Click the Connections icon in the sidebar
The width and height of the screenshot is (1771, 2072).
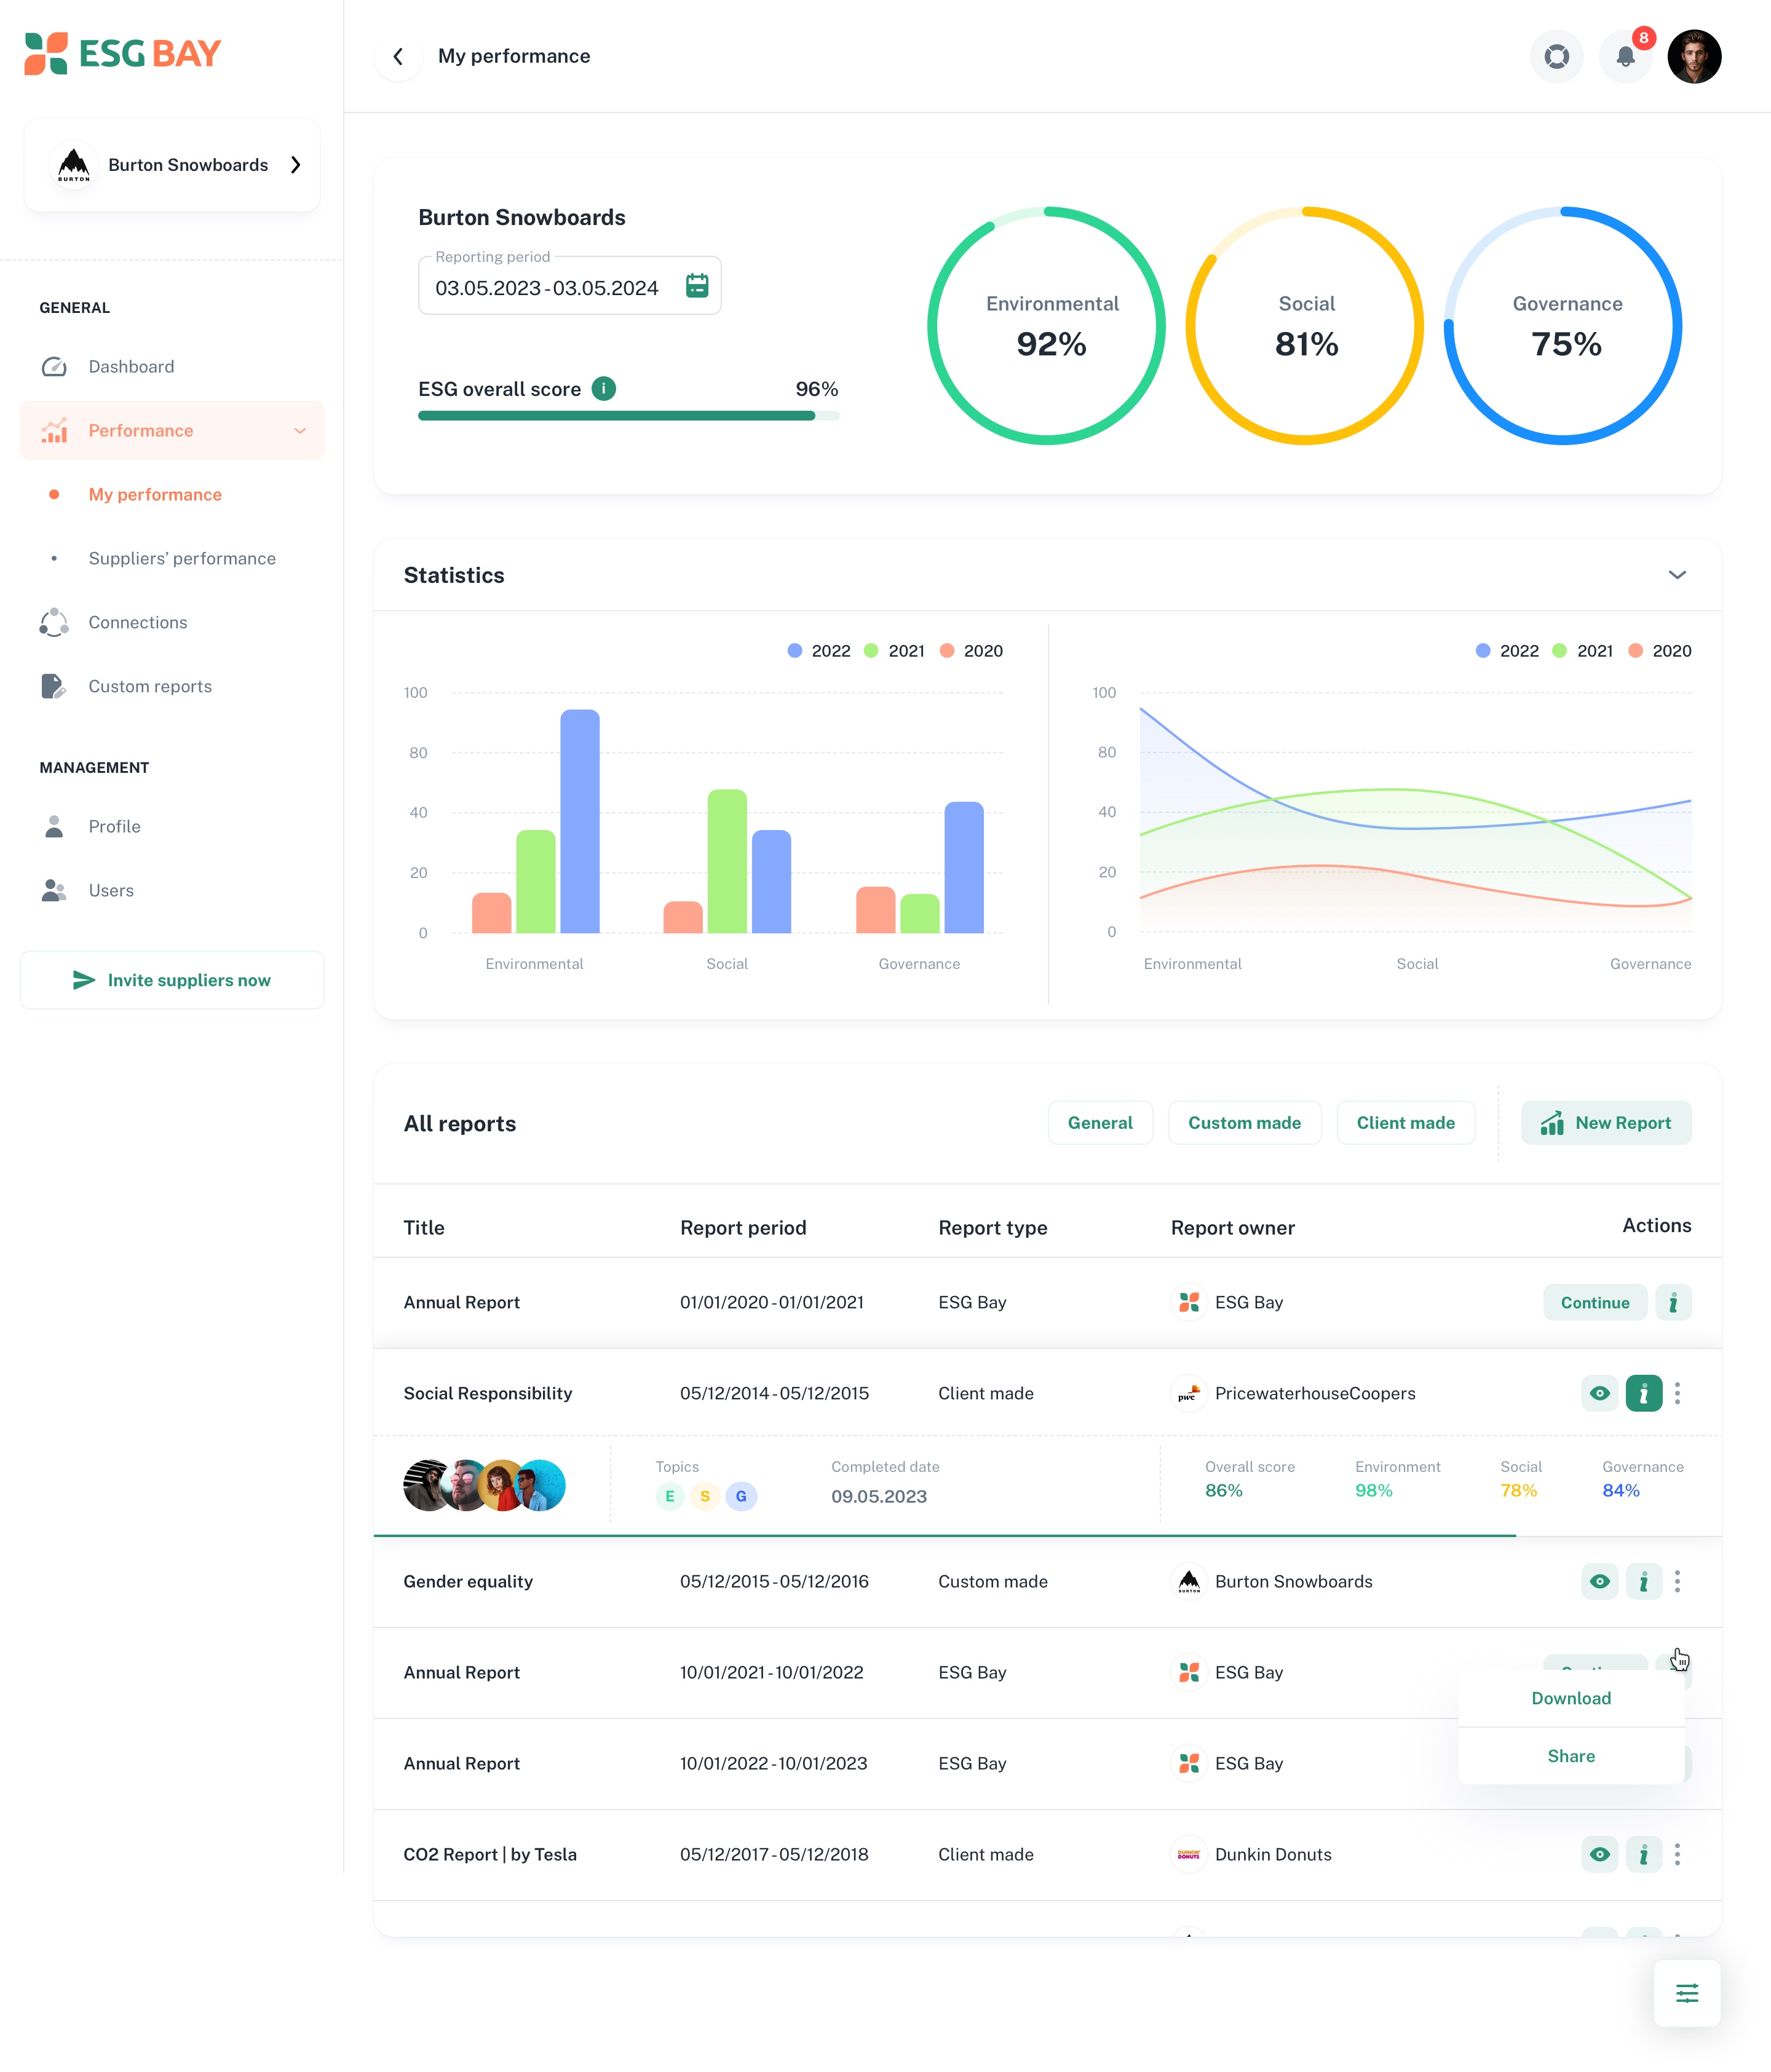[x=54, y=622]
